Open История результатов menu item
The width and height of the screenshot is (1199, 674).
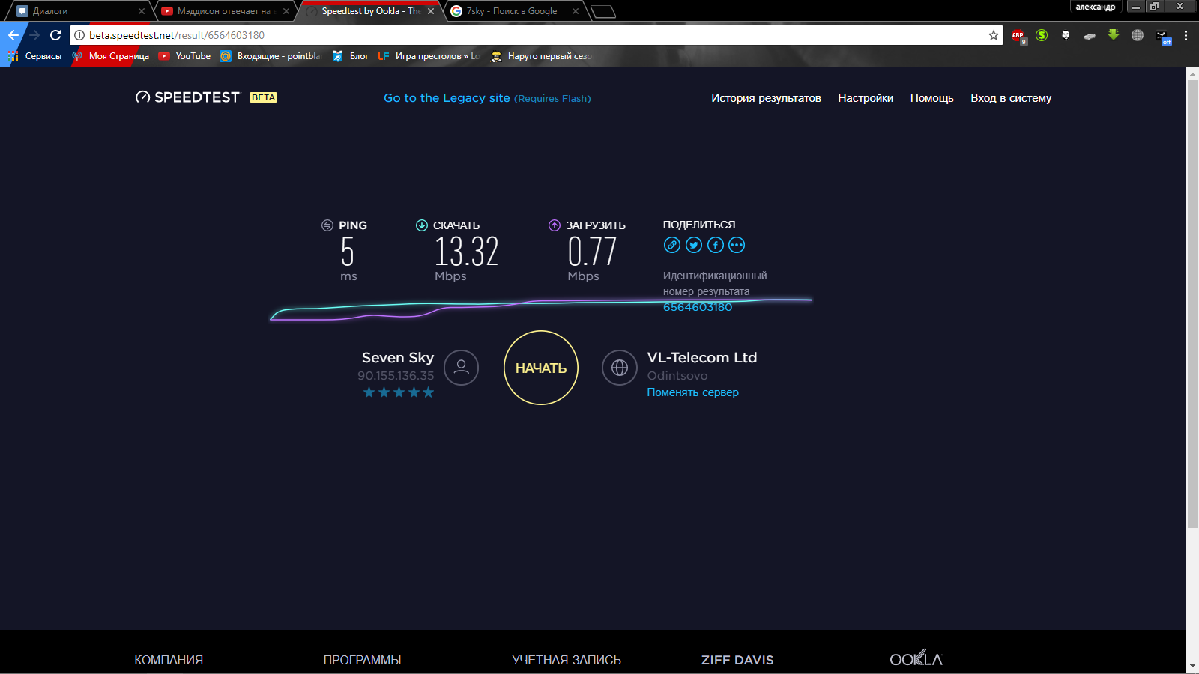pos(766,98)
